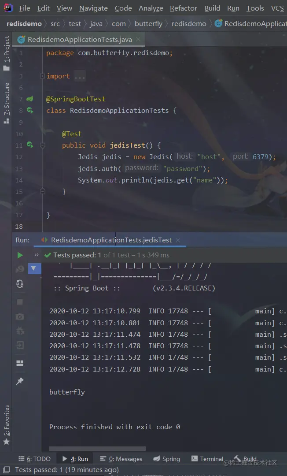Click the dimmed bug icon under the camera

click(x=20, y=331)
